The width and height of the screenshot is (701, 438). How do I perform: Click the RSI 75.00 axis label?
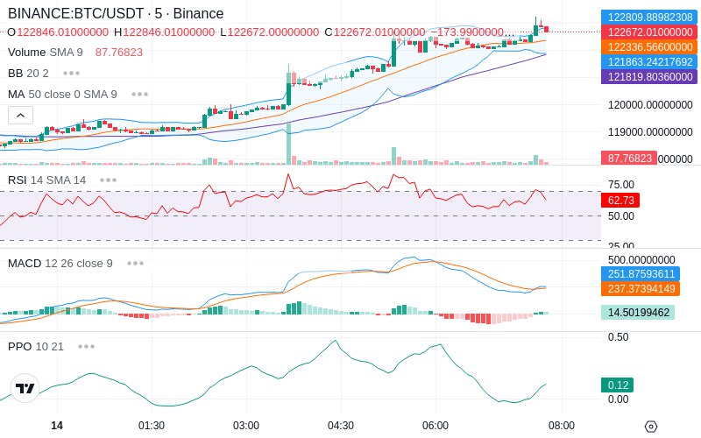click(621, 185)
